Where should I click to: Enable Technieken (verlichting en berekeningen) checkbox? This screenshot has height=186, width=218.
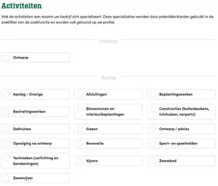7,158
